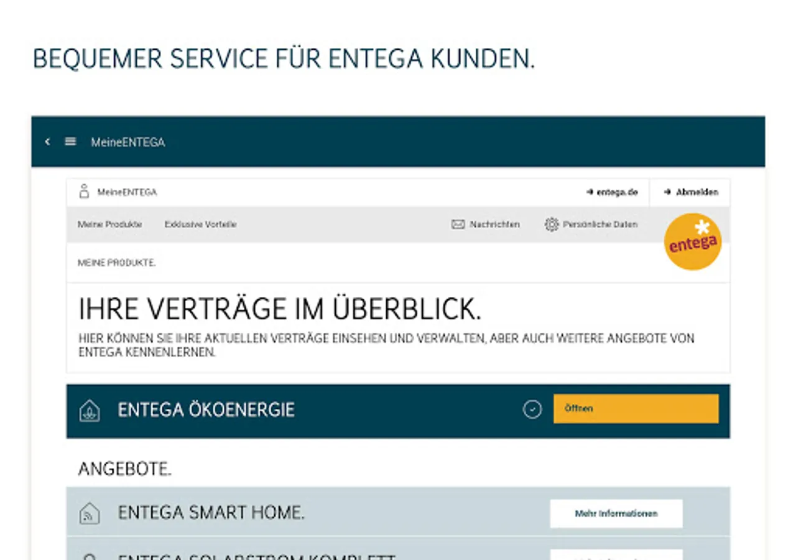The height and width of the screenshot is (560, 796).
Task: Click the Meine Produkte breadcrumb text
Action: click(x=116, y=263)
